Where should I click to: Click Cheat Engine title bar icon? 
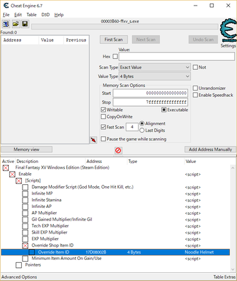coord(6,6)
